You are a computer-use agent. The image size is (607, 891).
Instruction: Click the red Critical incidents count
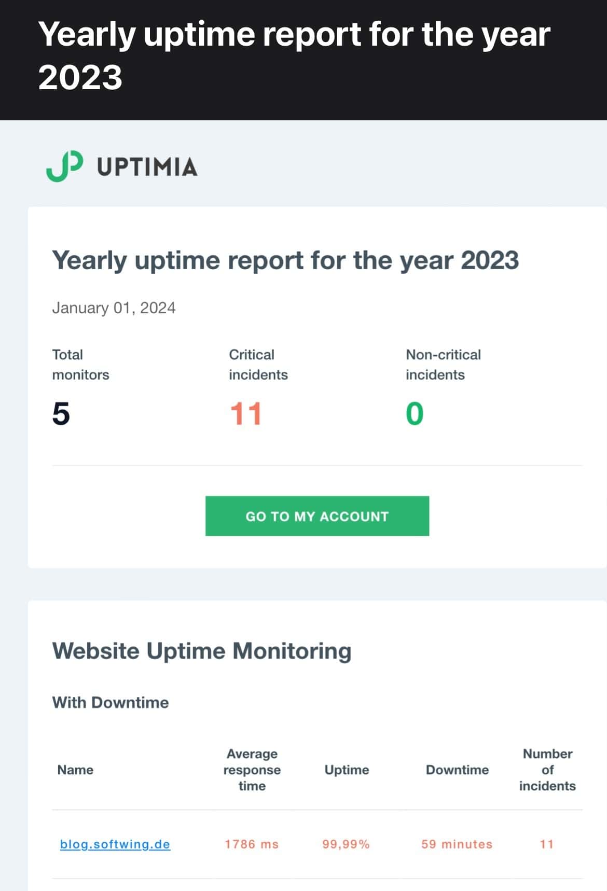tap(246, 414)
